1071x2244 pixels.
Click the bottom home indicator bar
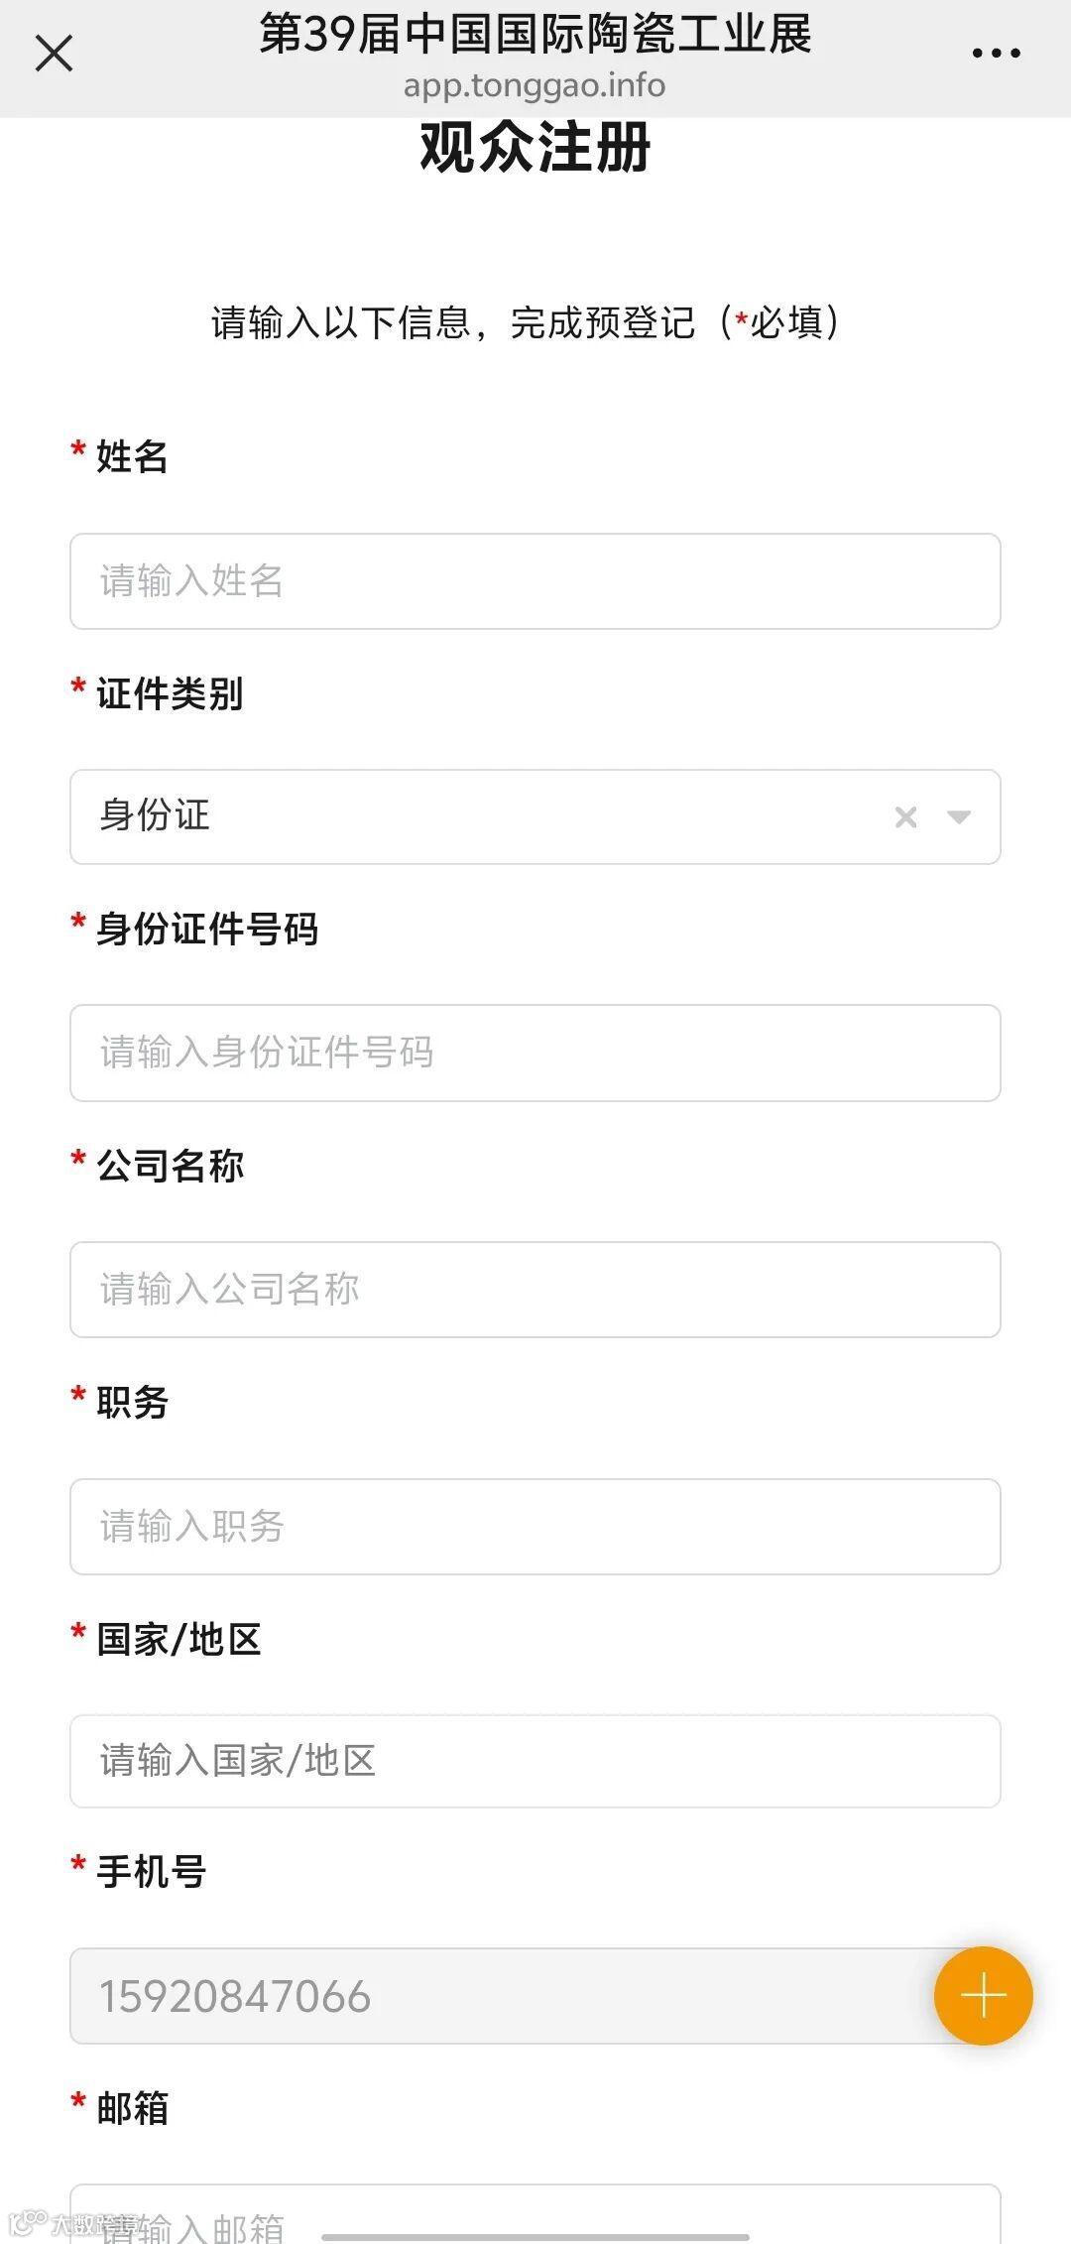tap(535, 2237)
